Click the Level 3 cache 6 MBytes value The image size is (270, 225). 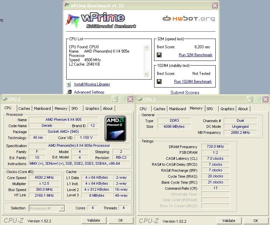point(97,195)
